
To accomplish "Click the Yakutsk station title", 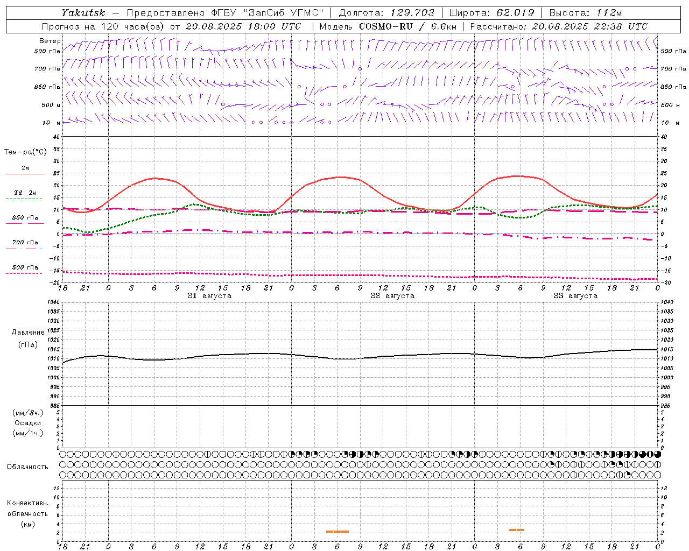I will [x=83, y=12].
